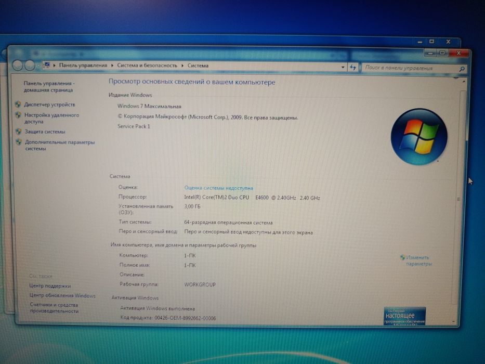The image size is (485, 364).
Task: Open Счетчики и средства производительности link
Action: point(54,308)
